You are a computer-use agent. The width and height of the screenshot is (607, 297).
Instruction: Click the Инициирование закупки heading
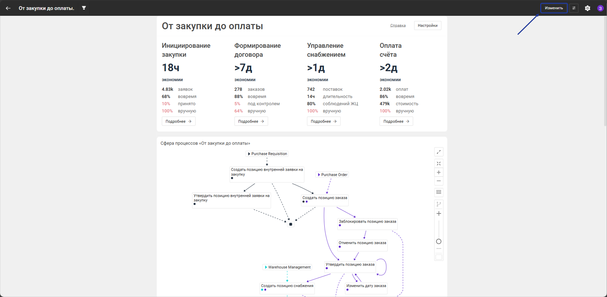click(x=186, y=50)
